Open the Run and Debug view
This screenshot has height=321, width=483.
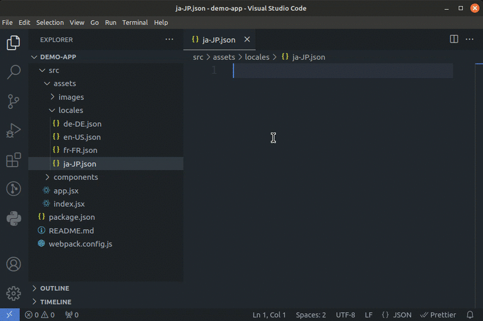click(13, 131)
